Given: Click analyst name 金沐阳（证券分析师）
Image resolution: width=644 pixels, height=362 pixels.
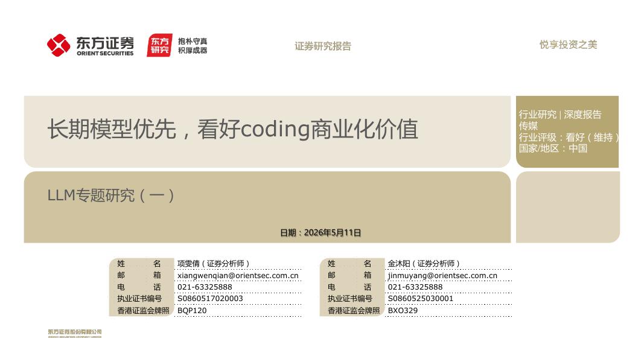Looking at the screenshot, I should (424, 264).
